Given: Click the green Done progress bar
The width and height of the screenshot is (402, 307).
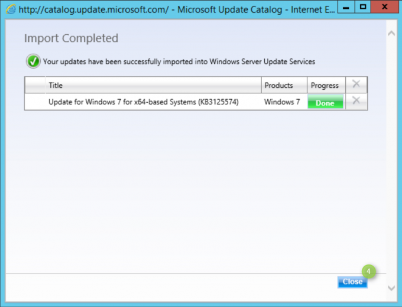Looking at the screenshot, I should (x=325, y=102).
